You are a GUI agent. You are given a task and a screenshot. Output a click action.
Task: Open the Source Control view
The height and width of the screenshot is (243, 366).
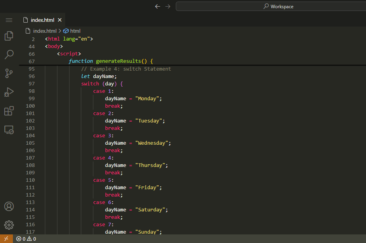click(x=9, y=73)
